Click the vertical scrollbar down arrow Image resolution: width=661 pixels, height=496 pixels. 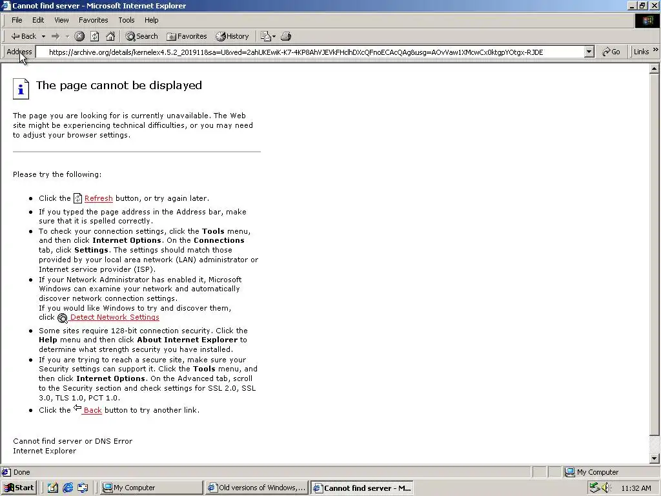[655, 459]
